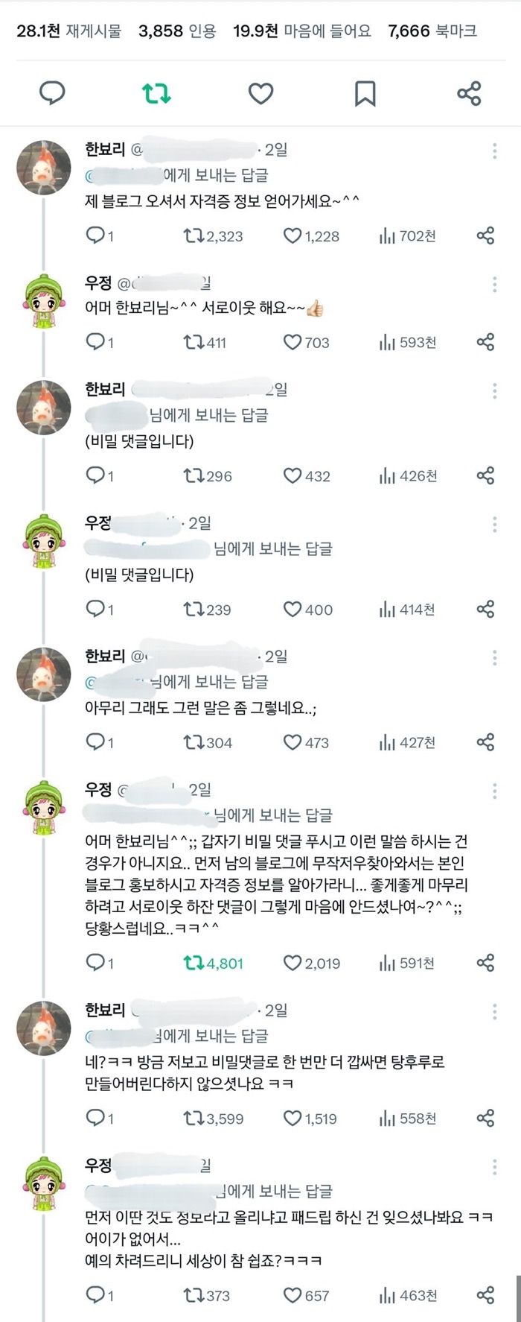Open 28.1천 재게시물 repost list

point(68,31)
